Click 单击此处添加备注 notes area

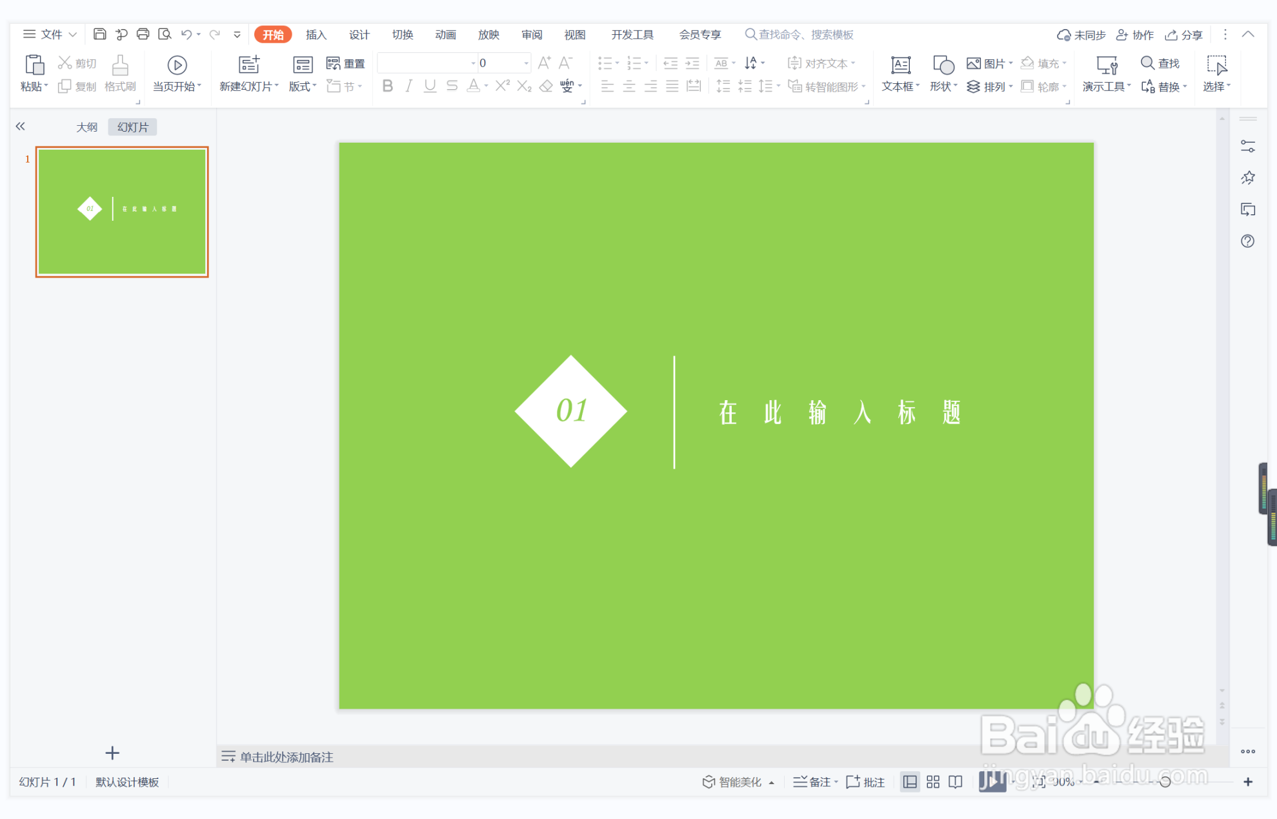coord(286,757)
